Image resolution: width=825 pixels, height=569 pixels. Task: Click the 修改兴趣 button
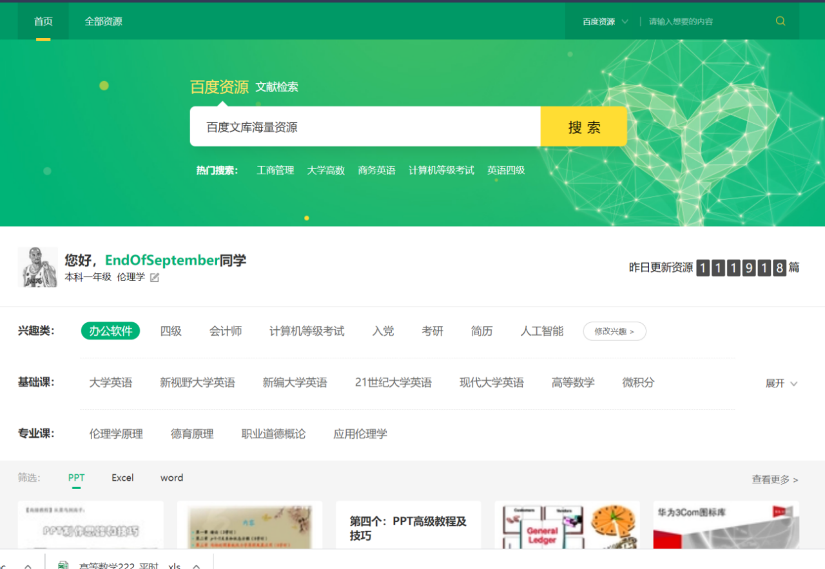click(x=614, y=331)
